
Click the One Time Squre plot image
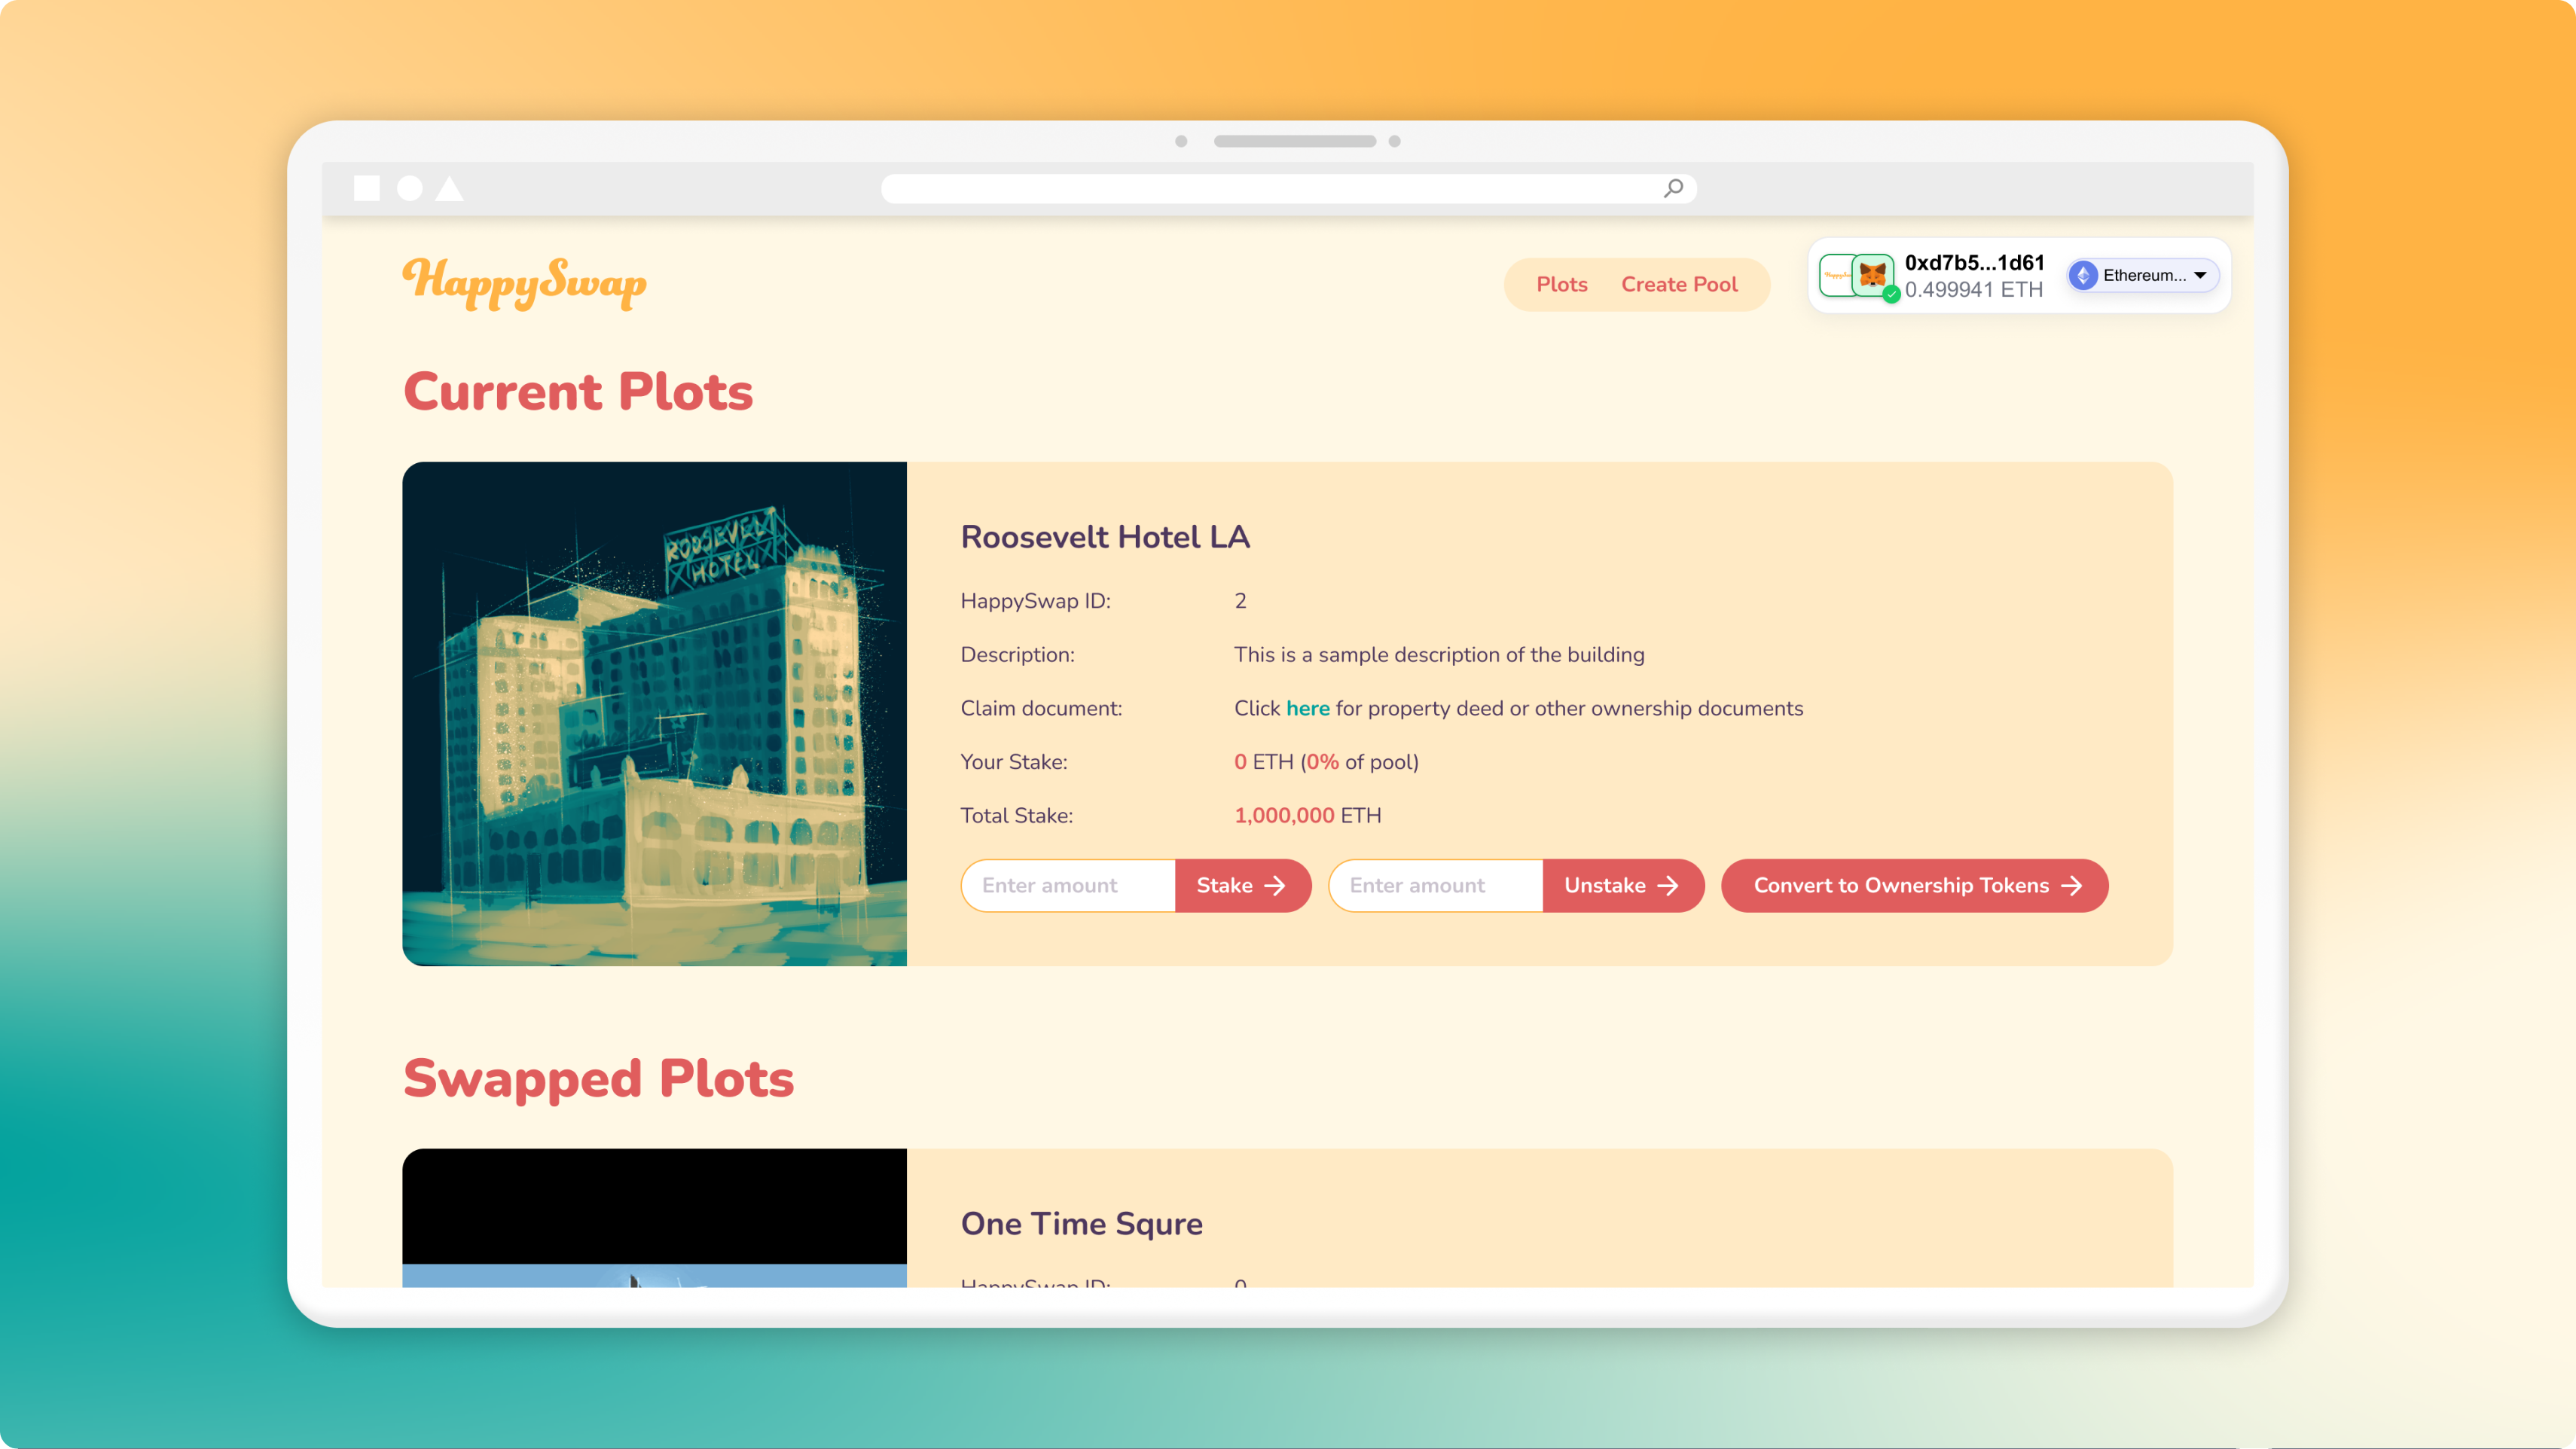(x=654, y=1217)
